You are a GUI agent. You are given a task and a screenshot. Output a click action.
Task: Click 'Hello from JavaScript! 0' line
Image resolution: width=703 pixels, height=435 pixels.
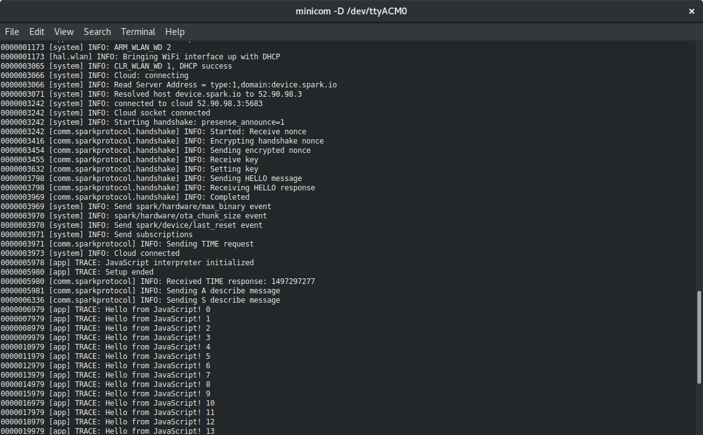coord(105,310)
